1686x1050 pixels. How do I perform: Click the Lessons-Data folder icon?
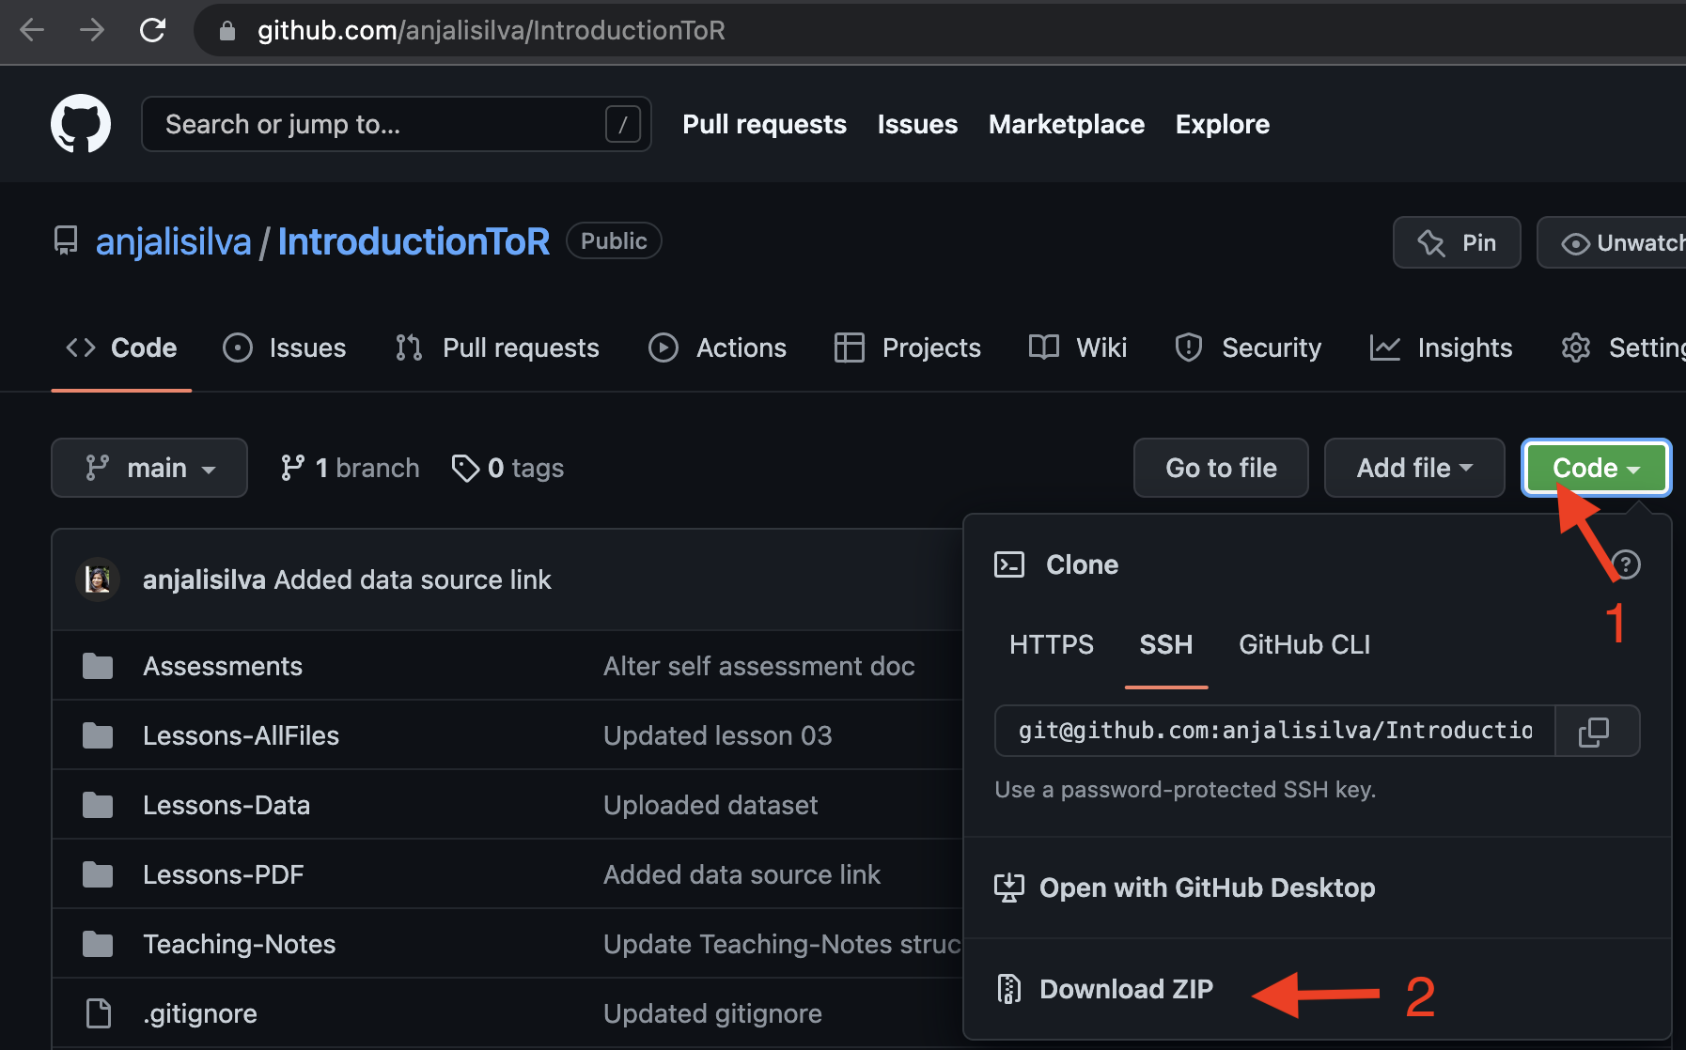[98, 805]
